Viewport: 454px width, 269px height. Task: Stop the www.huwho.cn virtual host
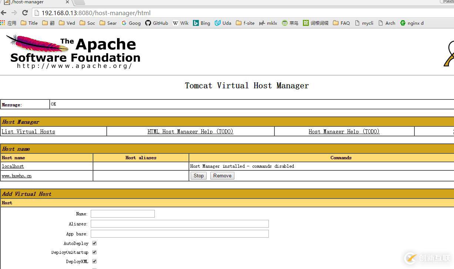tap(198, 176)
